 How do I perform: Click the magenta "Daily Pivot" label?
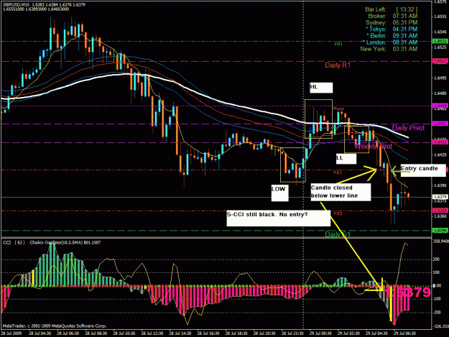click(x=408, y=128)
